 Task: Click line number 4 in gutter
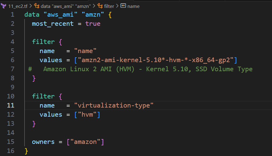tap(12, 42)
